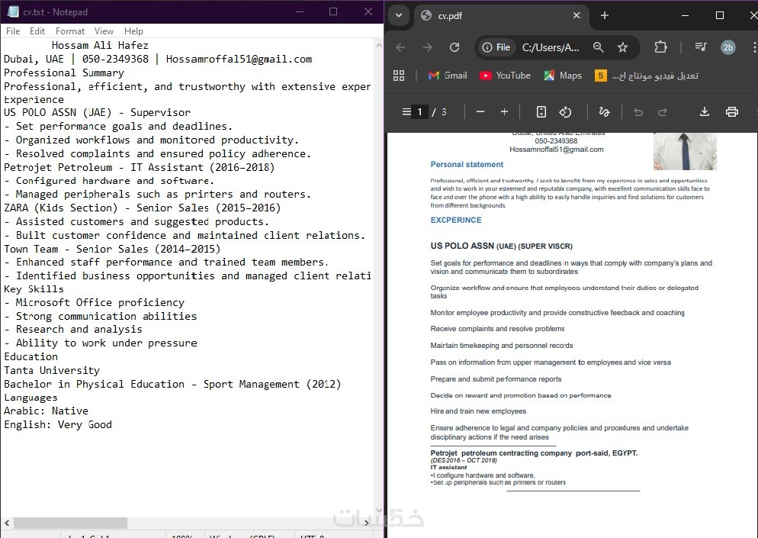Image resolution: width=758 pixels, height=538 pixels.
Task: Click the 'EXCPERINCE' heading in PDF
Action: coord(456,220)
